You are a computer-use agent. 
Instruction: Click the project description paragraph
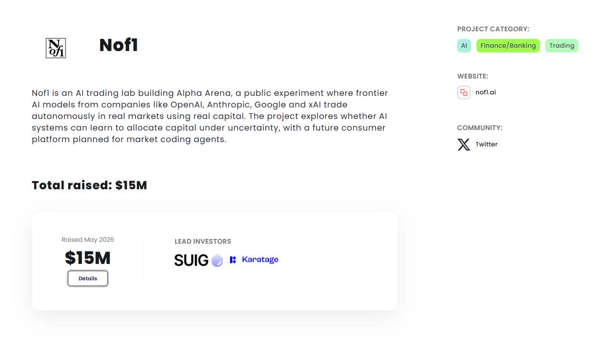click(210, 116)
